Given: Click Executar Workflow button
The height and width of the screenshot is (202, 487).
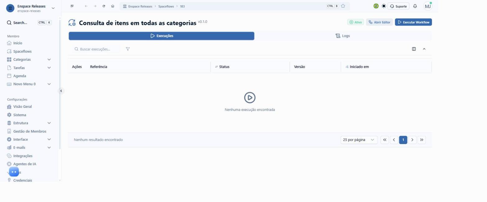Looking at the screenshot, I should [413, 22].
